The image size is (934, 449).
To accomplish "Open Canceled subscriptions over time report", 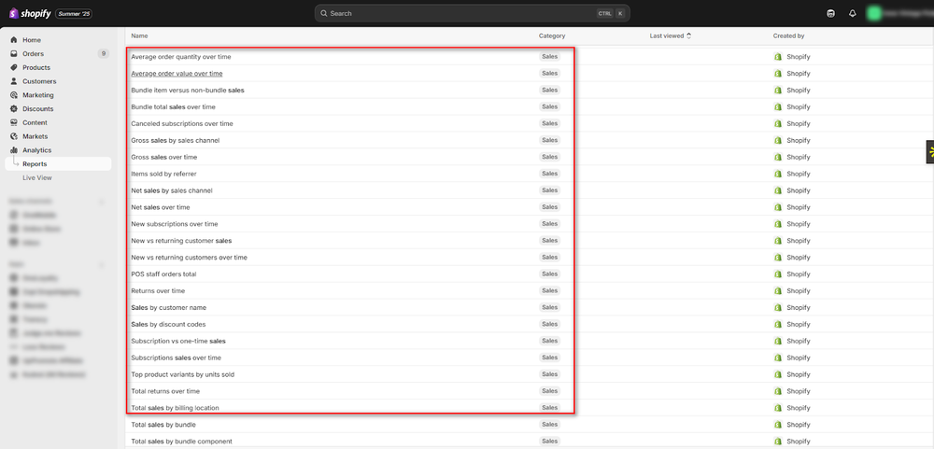I will pyautogui.click(x=182, y=123).
